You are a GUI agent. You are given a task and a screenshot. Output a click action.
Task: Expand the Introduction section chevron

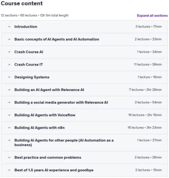coord(9,27)
